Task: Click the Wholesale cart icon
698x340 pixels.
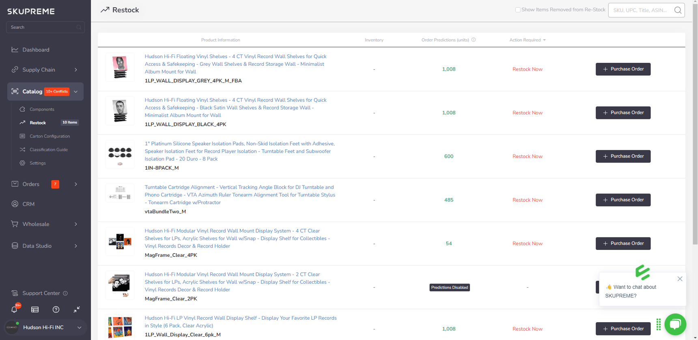Action: click(15, 224)
